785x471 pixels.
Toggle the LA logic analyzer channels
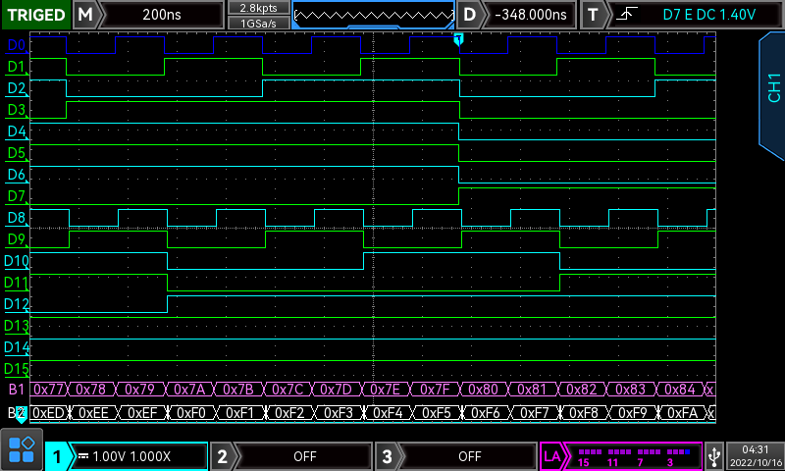point(621,456)
